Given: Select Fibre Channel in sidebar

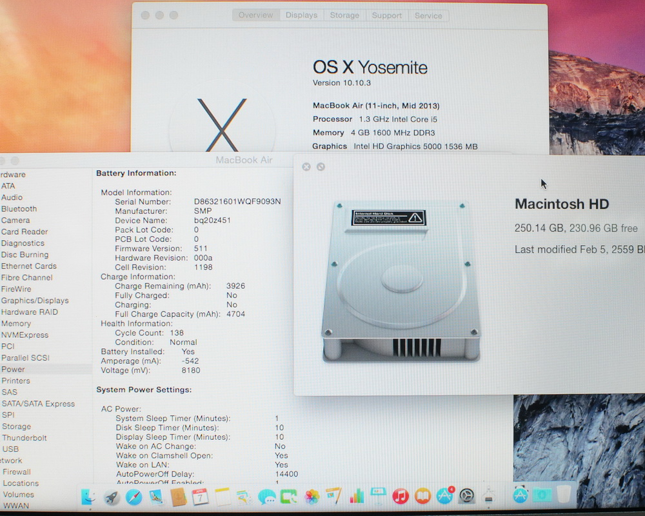Looking at the screenshot, I should (x=26, y=278).
